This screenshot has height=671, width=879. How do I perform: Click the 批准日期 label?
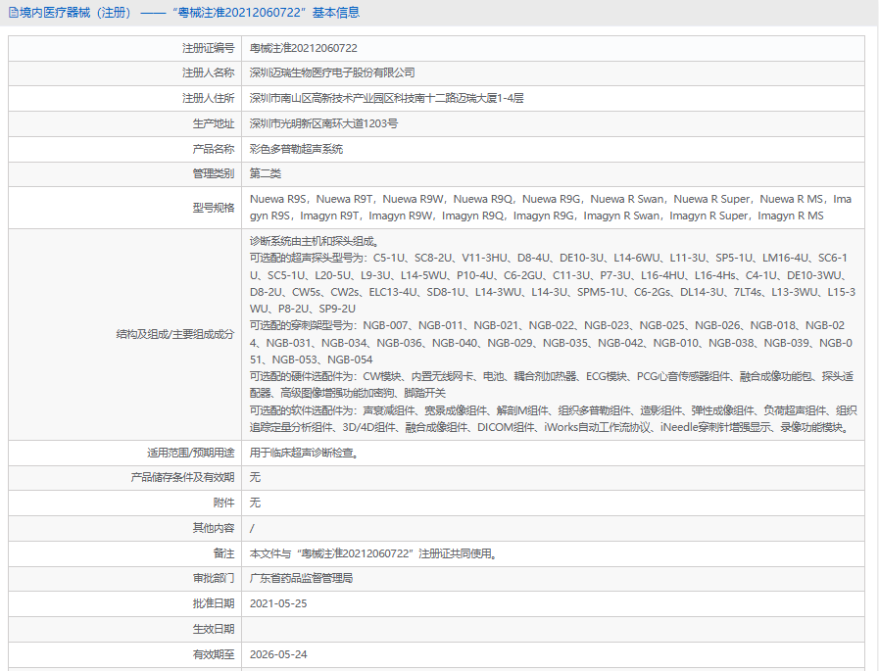213,603
